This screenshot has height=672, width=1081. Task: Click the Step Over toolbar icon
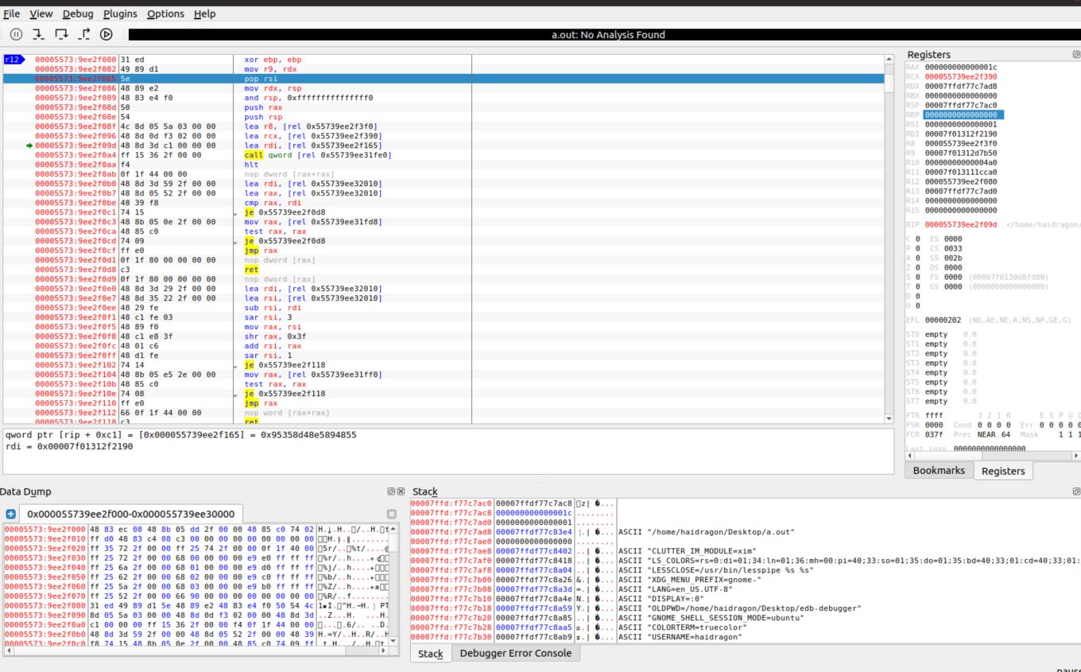[61, 34]
